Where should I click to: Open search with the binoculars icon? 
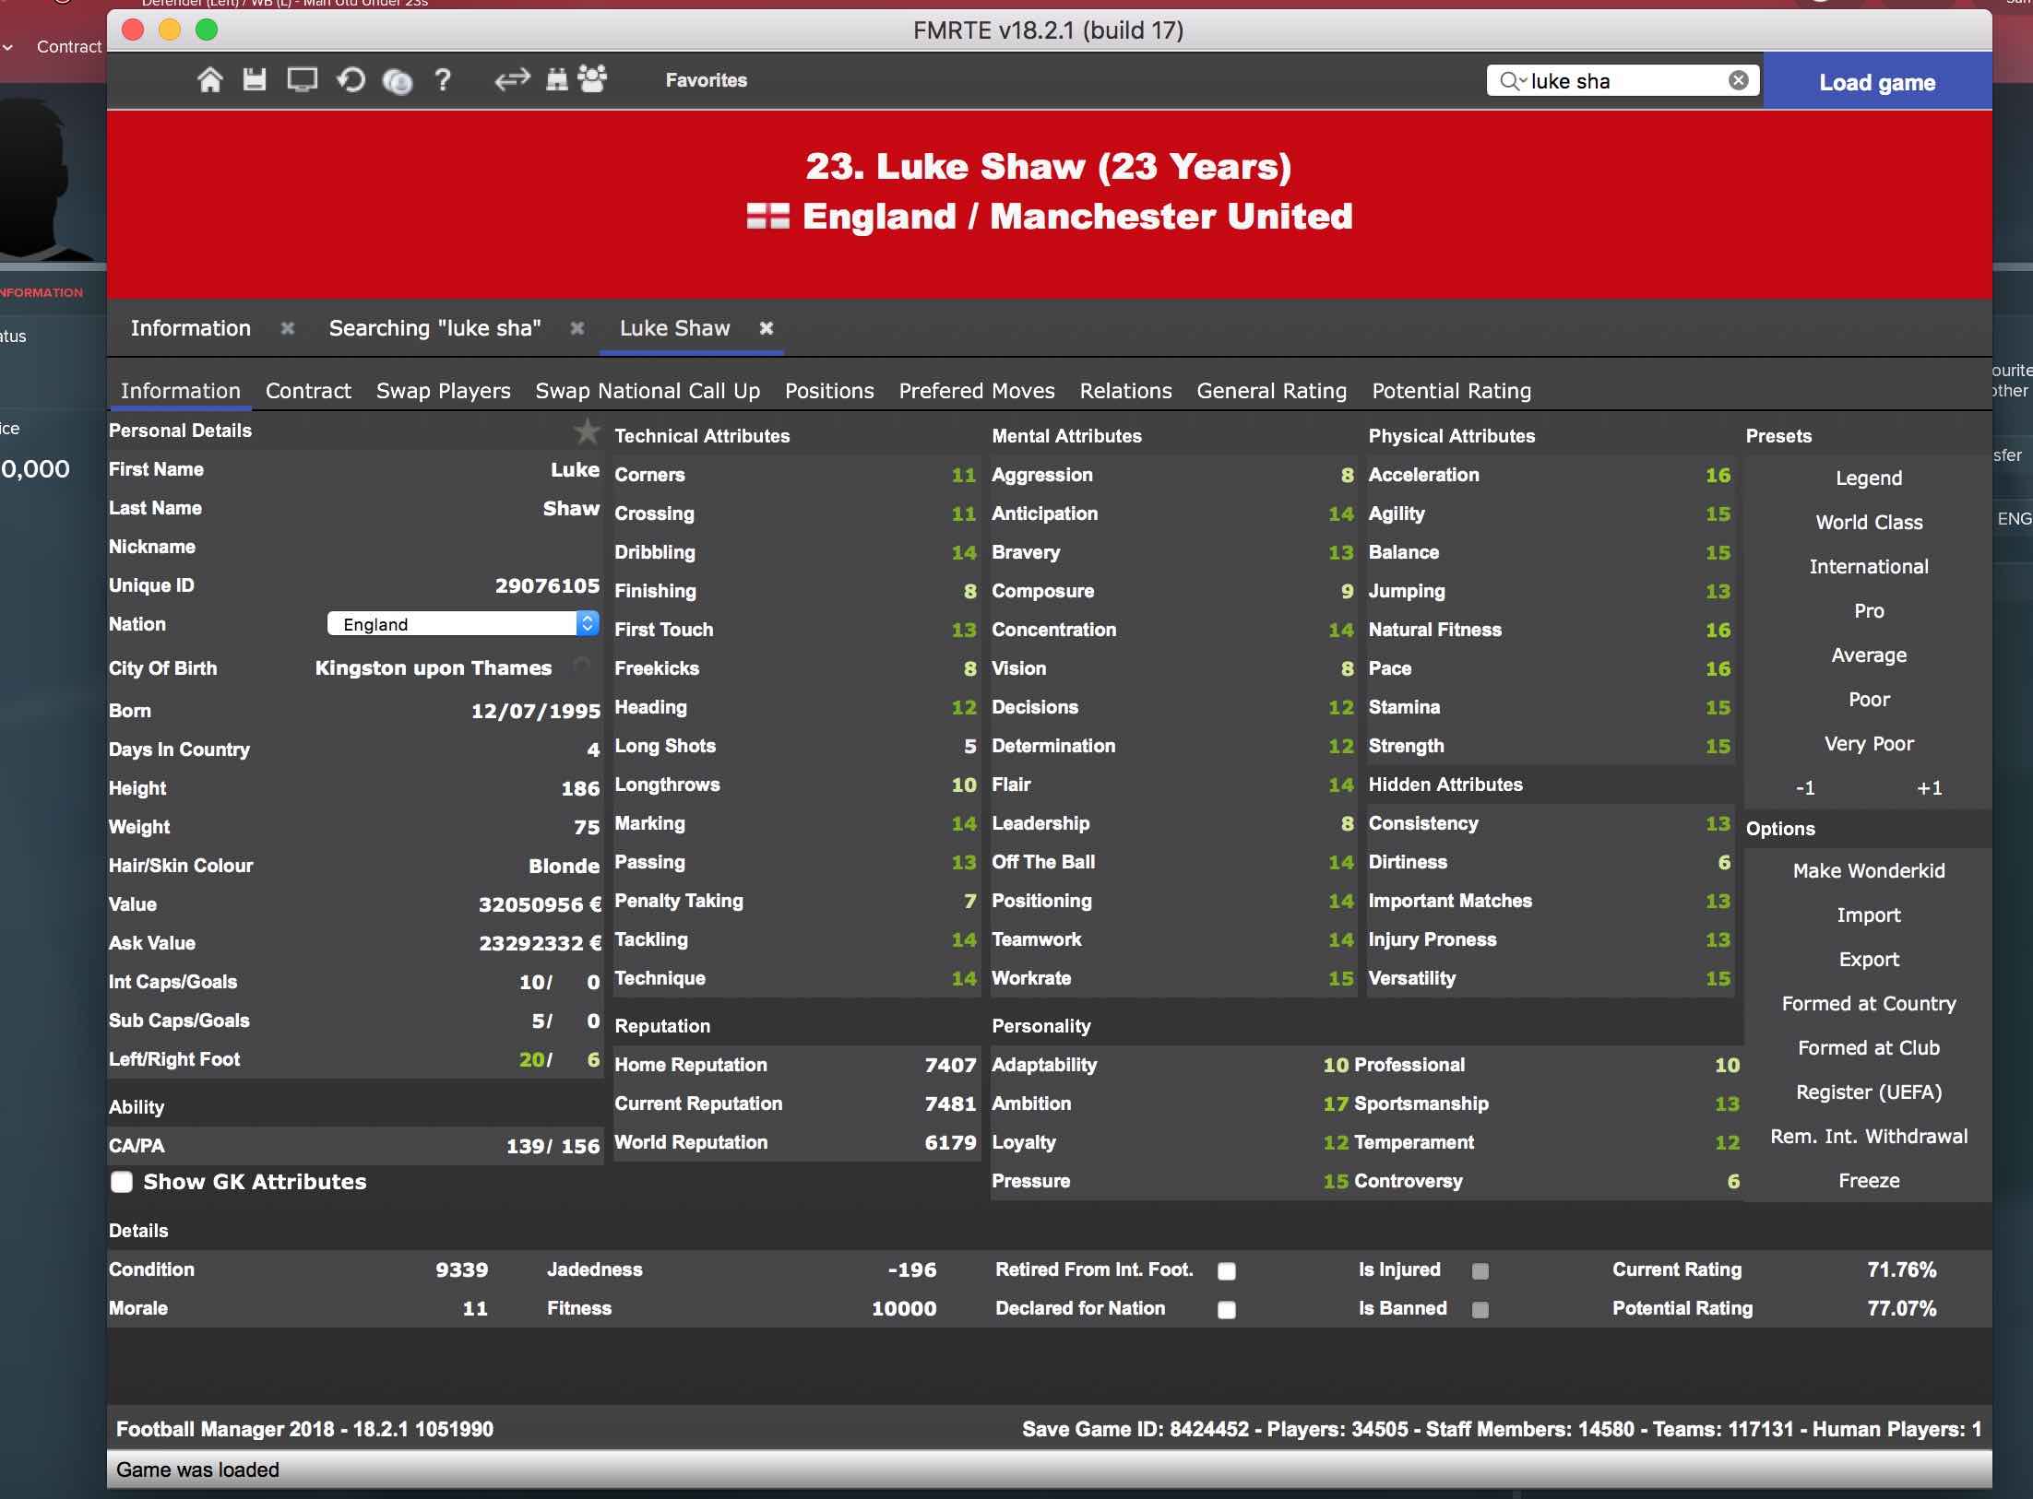pos(556,80)
